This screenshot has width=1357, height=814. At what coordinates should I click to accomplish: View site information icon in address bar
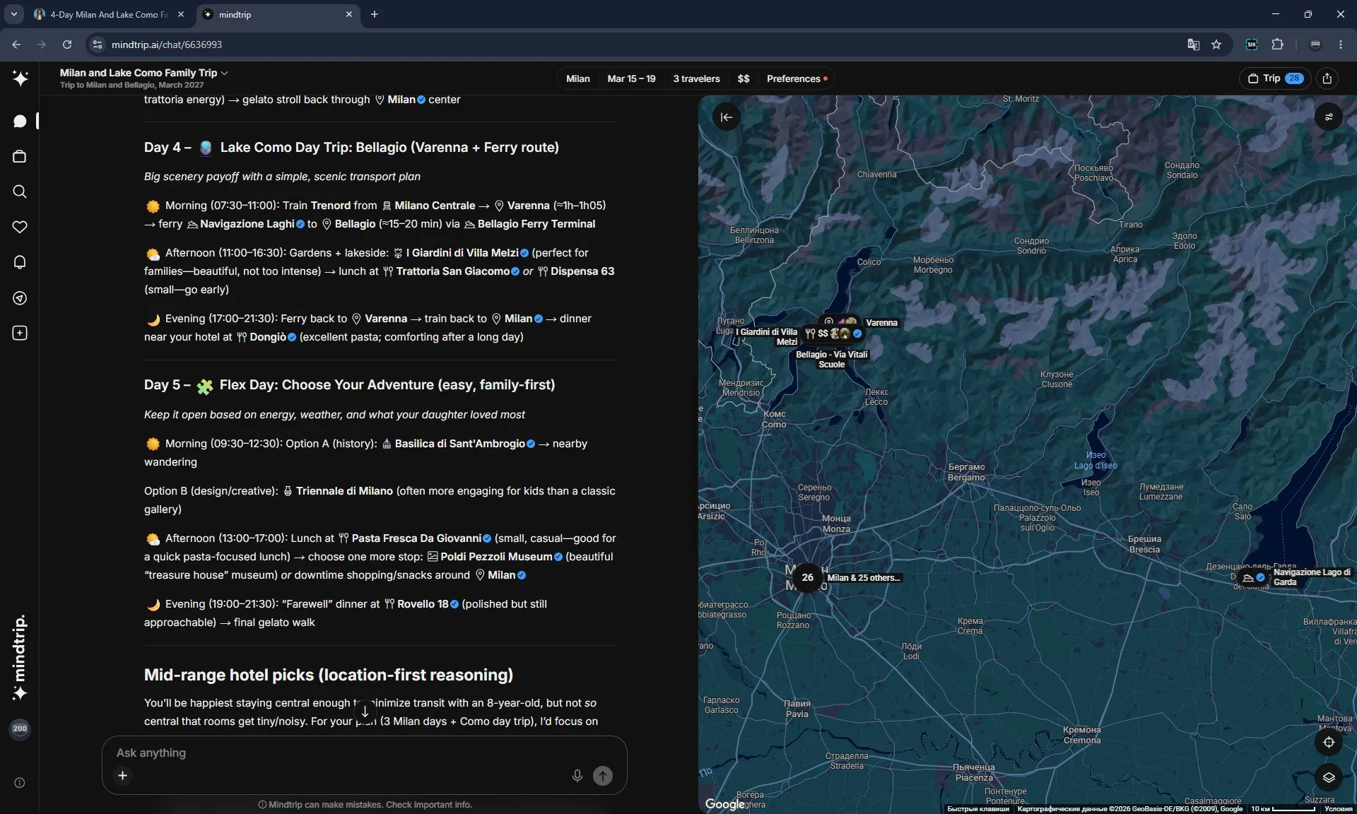coord(98,45)
